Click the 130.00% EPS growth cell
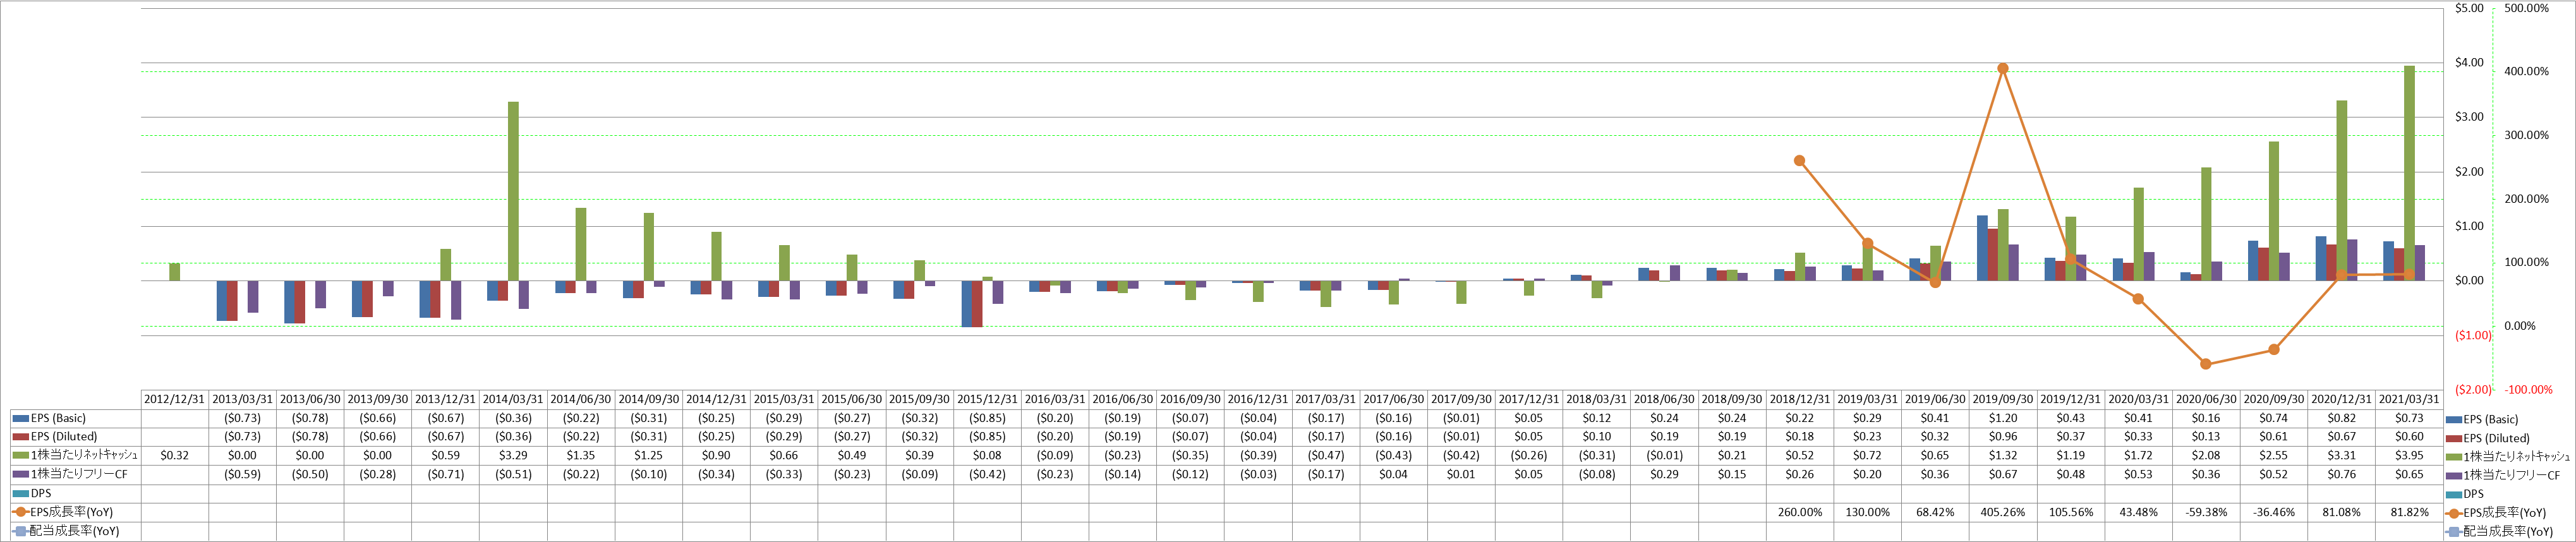The height and width of the screenshot is (542, 2576). tap(1868, 512)
